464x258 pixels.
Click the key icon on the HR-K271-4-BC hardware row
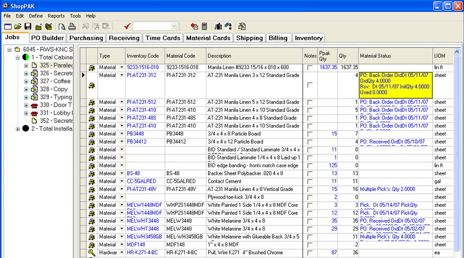point(92,252)
